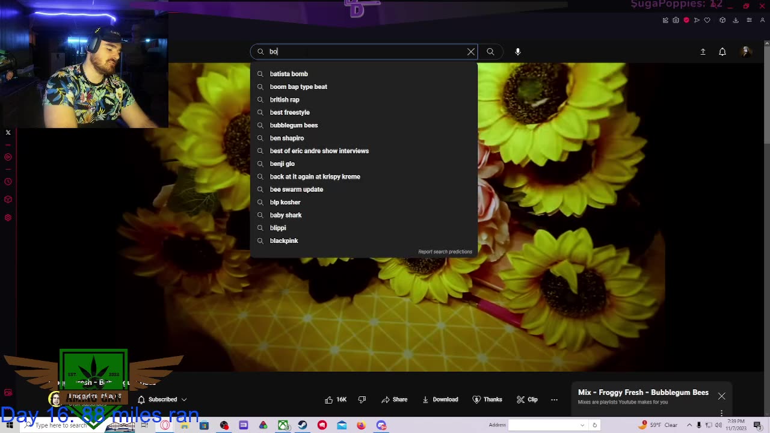Open more video actions (three dots)
The height and width of the screenshot is (433, 770).
(555, 399)
